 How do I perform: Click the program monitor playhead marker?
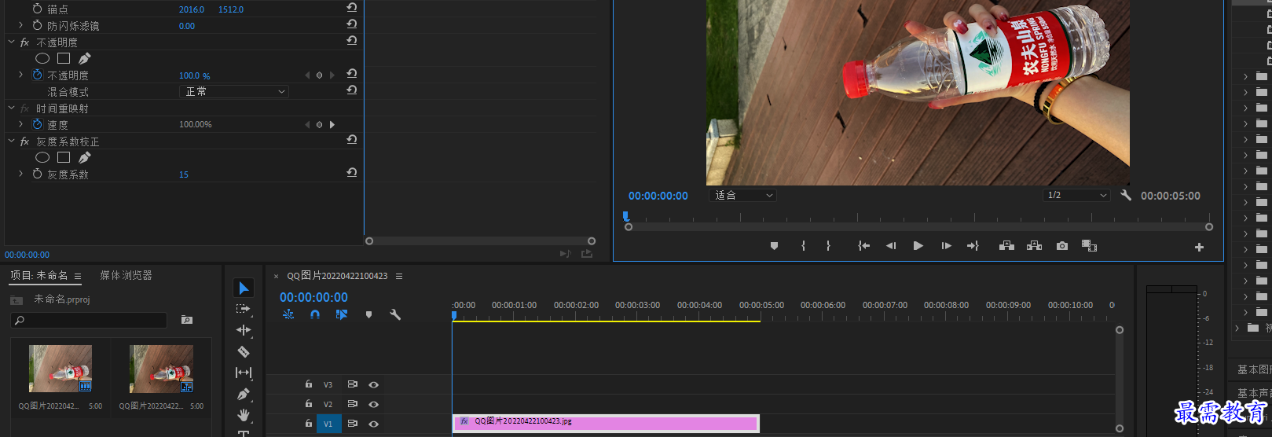pos(626,215)
